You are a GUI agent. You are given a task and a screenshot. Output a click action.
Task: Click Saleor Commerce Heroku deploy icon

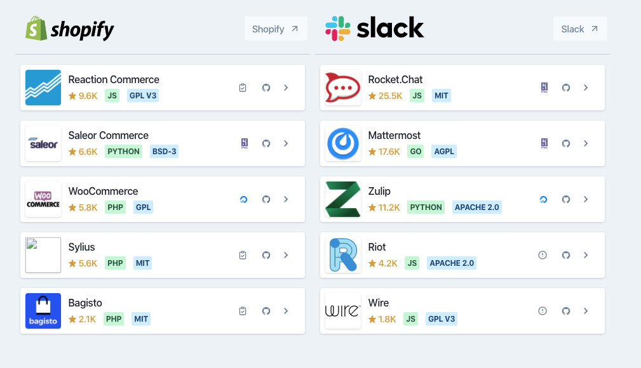pyautogui.click(x=244, y=143)
